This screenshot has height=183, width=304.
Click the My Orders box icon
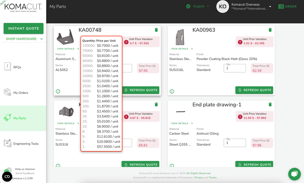pos(7,92)
